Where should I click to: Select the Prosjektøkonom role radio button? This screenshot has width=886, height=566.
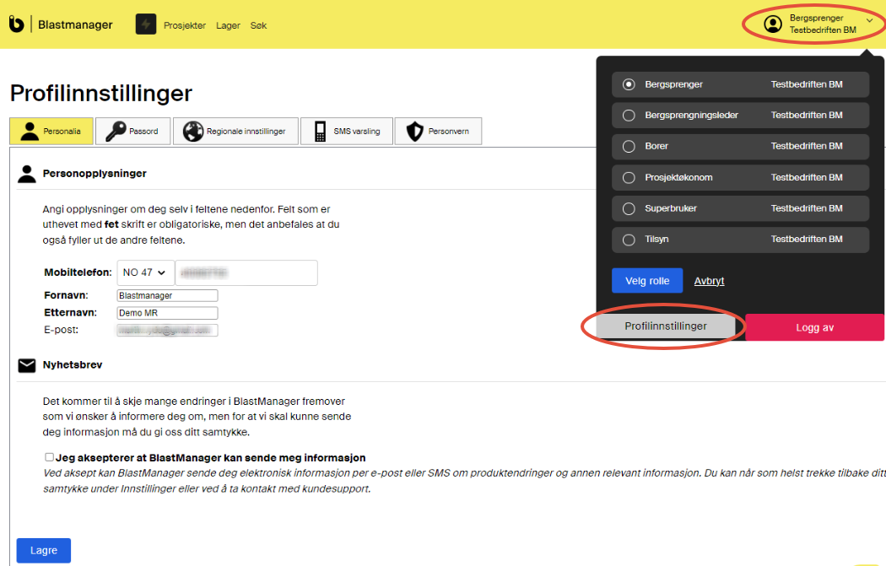point(629,177)
